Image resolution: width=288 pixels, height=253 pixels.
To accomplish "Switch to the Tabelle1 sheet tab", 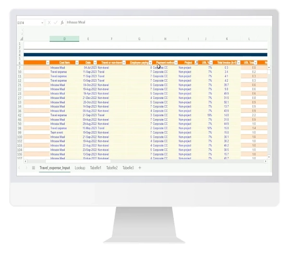I will [x=96, y=168].
